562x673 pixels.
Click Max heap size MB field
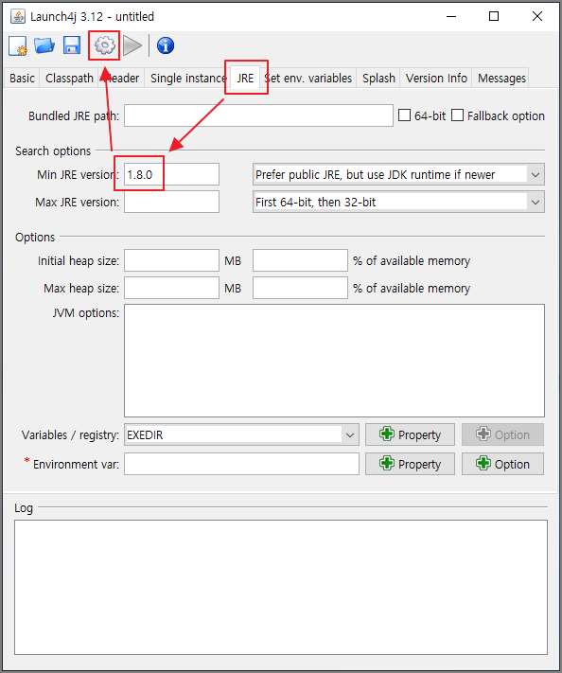(x=171, y=288)
